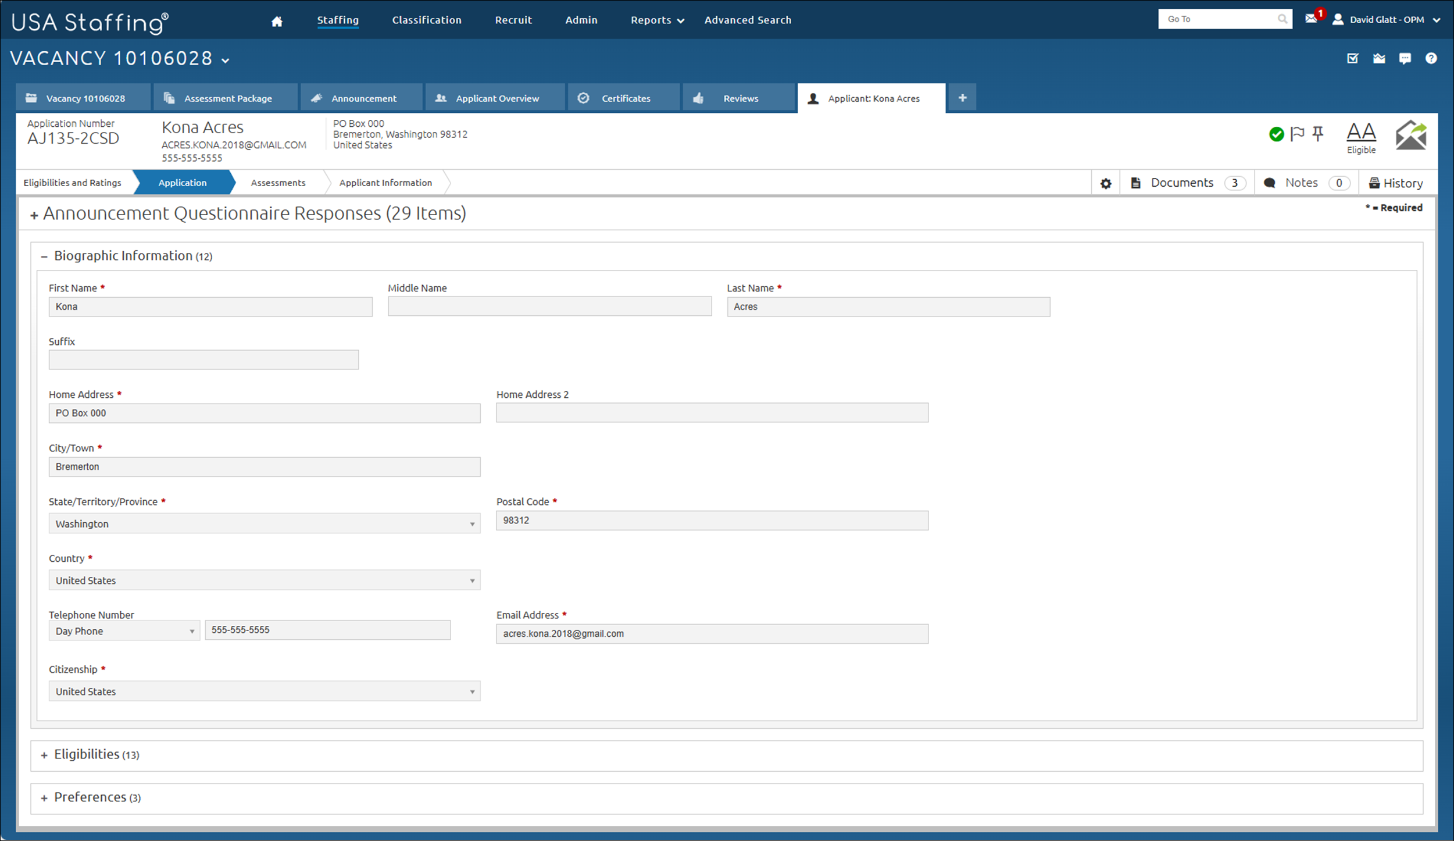Go to the Assessments step
This screenshot has height=841, width=1454.
(x=278, y=183)
